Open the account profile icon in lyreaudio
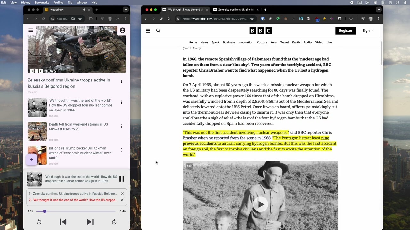 (122, 30)
